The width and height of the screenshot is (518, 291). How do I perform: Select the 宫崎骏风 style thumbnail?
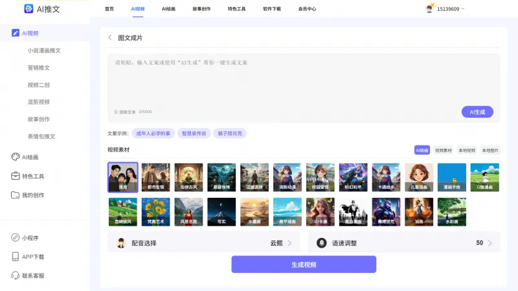coord(123,212)
